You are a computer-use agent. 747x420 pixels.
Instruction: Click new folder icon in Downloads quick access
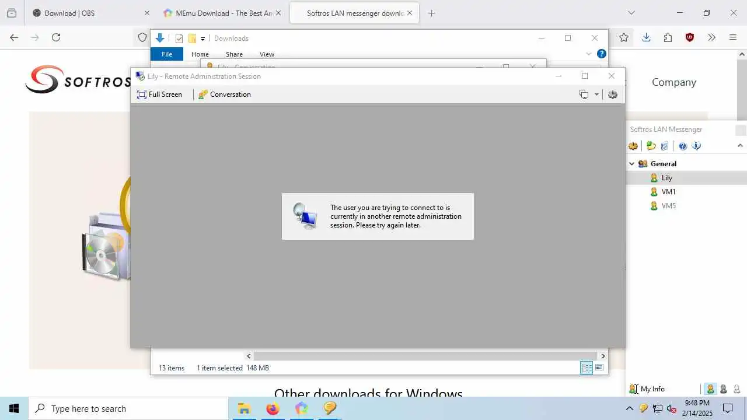(x=191, y=38)
